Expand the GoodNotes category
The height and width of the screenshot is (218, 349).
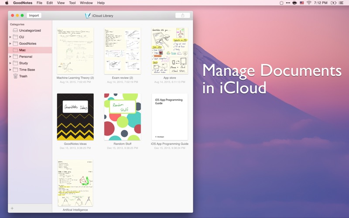point(10,43)
